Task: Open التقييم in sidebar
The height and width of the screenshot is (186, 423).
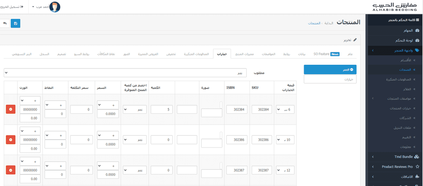Action: pyautogui.click(x=407, y=137)
